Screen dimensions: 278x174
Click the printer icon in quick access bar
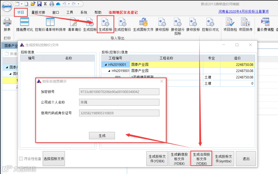[x=52, y=4]
